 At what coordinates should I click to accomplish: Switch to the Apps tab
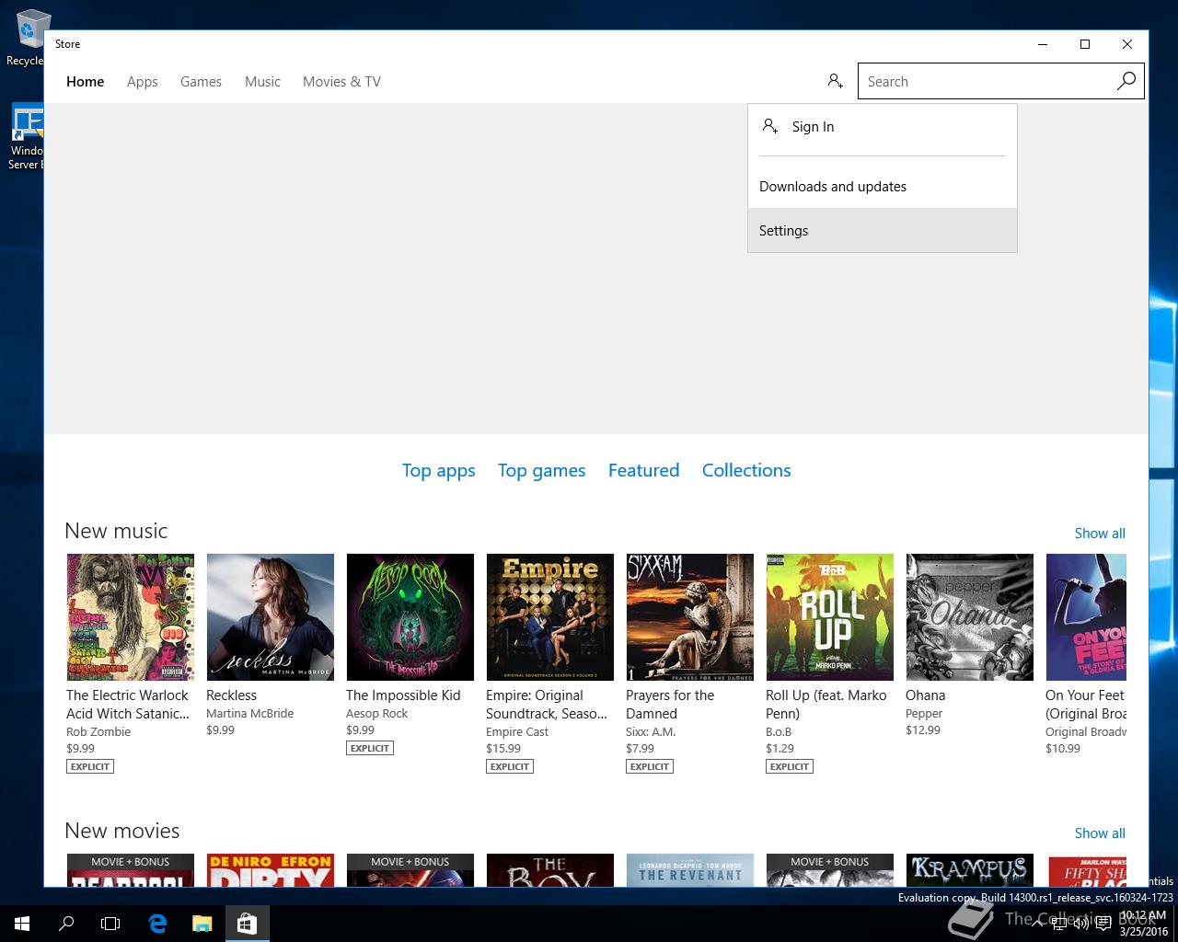pyautogui.click(x=143, y=81)
